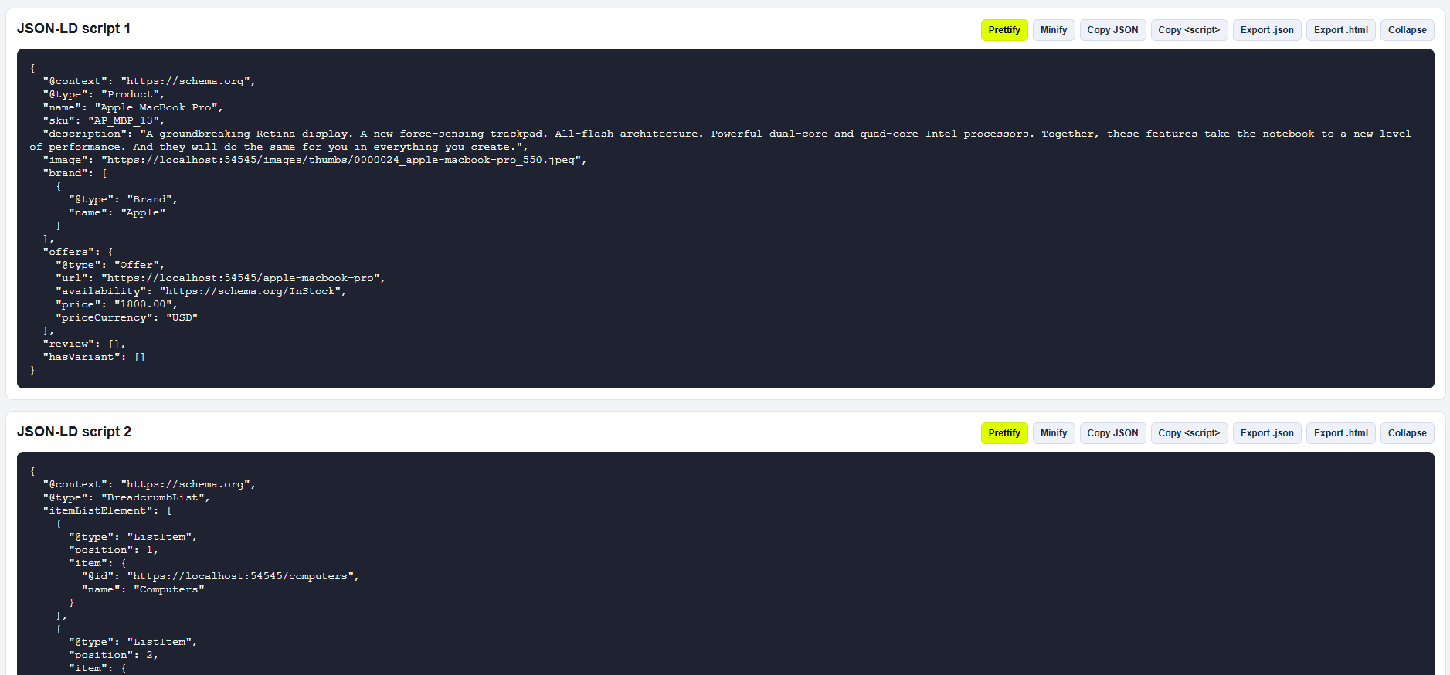Viewport: 1450px width, 675px height.
Task: Export script 1 as .html
Action: 1341,30
